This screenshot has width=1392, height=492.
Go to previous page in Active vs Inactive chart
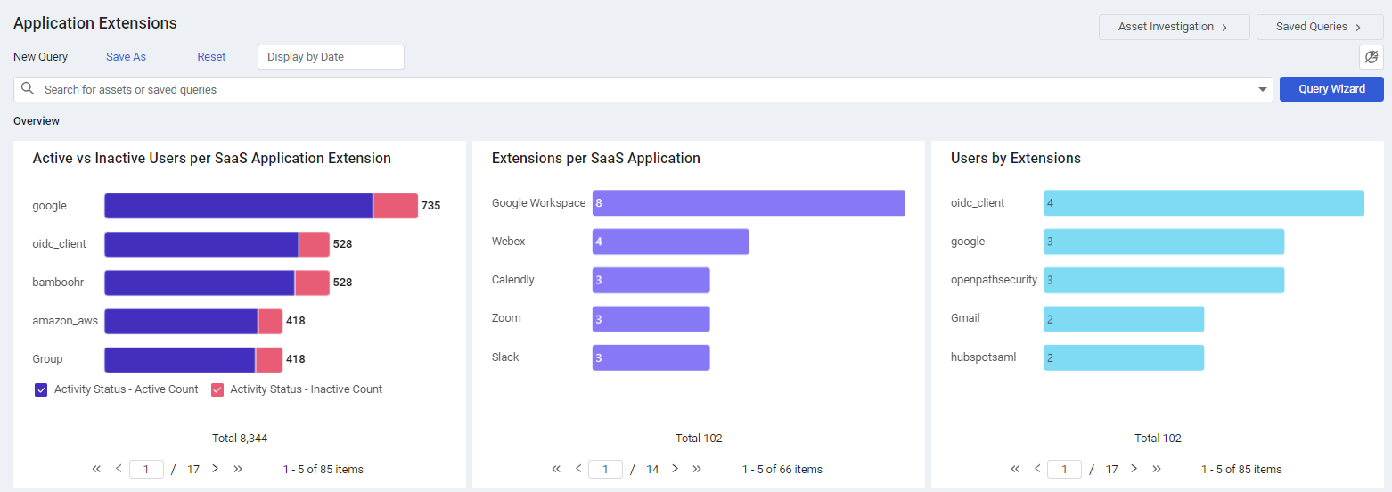point(119,469)
